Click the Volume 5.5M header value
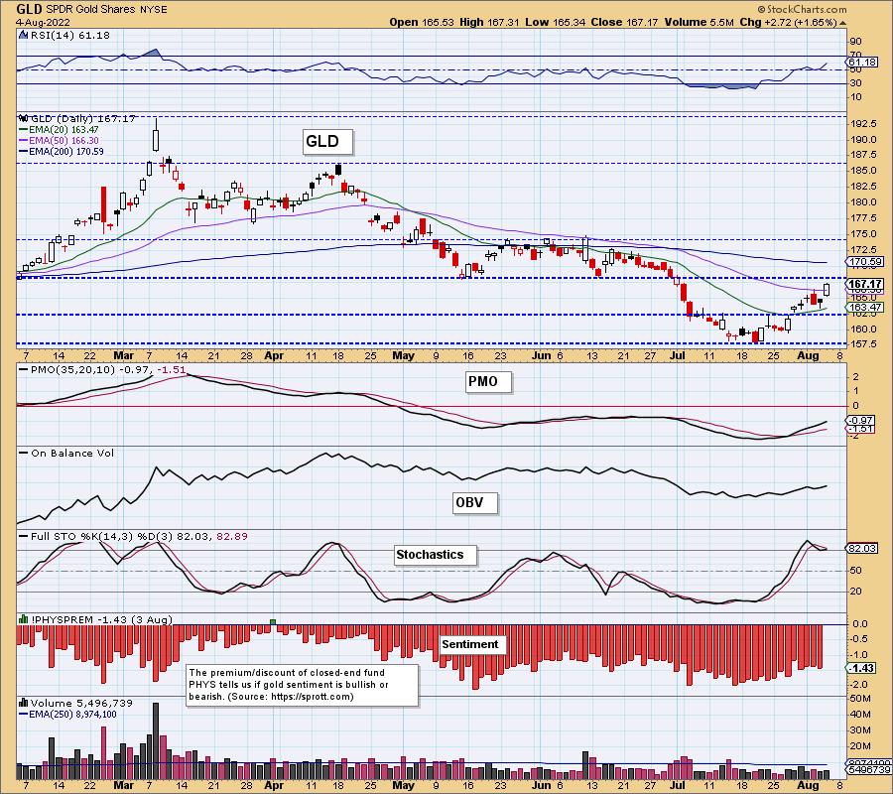 click(699, 22)
